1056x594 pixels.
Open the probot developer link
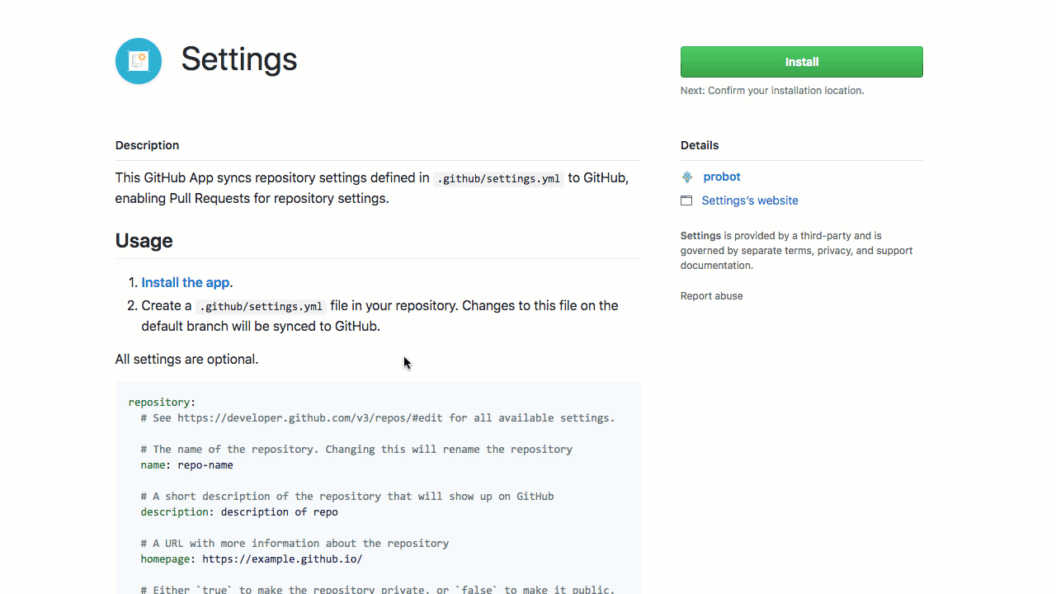721,177
